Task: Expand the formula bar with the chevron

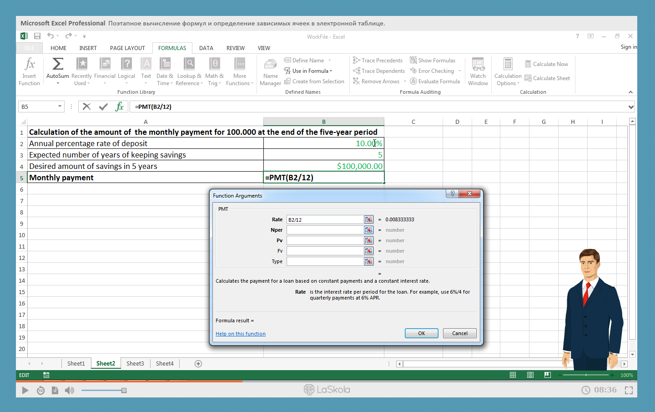Action: coord(631,107)
